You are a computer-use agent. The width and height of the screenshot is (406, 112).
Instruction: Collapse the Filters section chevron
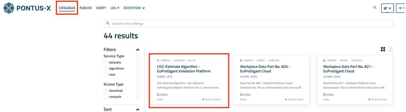pyautogui.click(x=138, y=50)
